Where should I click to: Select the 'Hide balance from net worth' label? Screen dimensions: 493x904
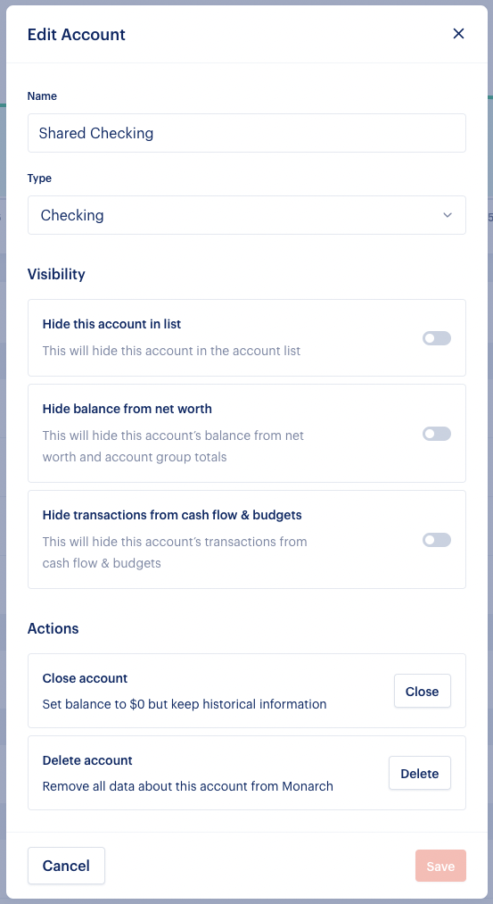127,409
